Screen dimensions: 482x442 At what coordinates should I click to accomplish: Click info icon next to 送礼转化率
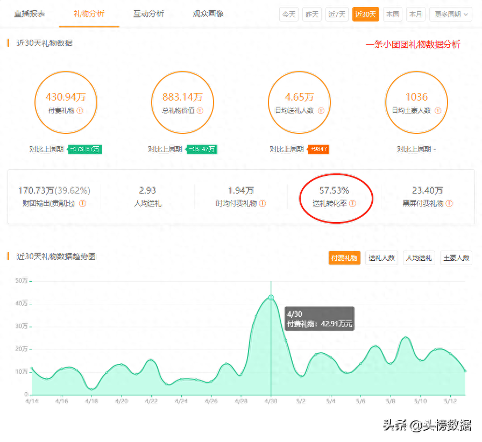(352, 203)
